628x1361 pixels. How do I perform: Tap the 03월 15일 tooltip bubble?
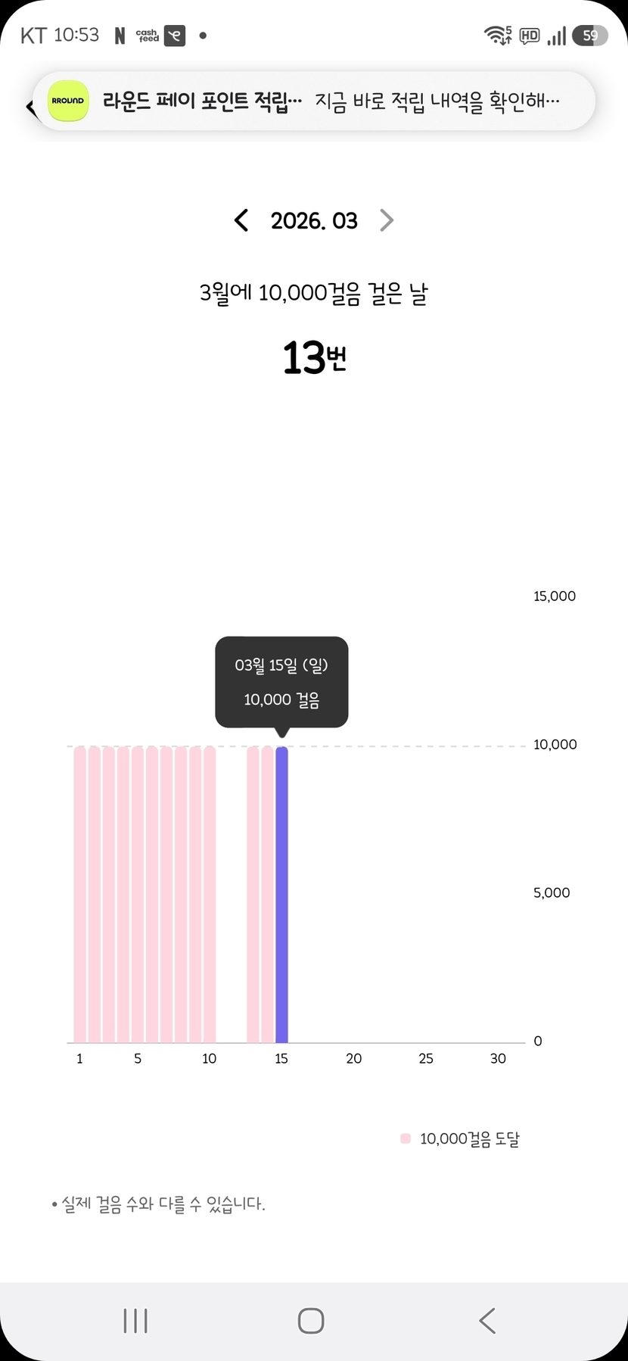(281, 681)
